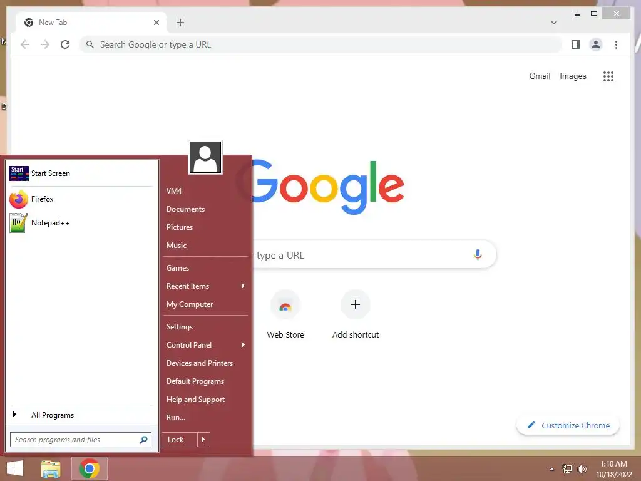Image resolution: width=641 pixels, height=481 pixels.
Task: Expand Control Panel submenu
Action: tap(205, 345)
